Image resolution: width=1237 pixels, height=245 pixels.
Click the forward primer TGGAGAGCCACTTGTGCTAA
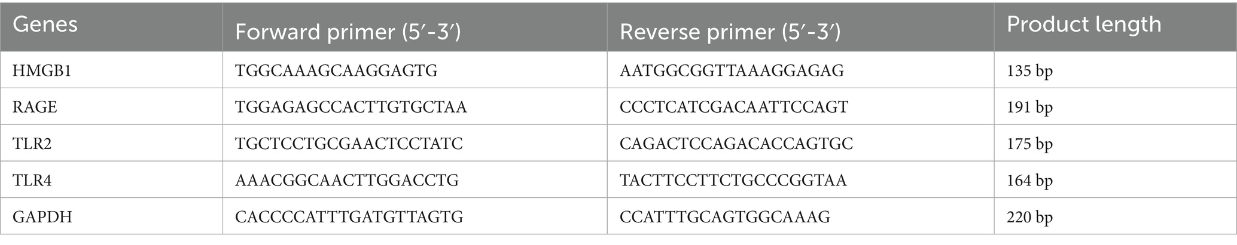351,107
